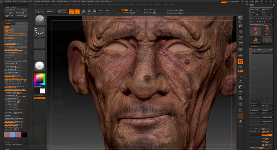This screenshot has height=150, width=277.
Task: Click the Quick Sketch icon
Action: 63,12
